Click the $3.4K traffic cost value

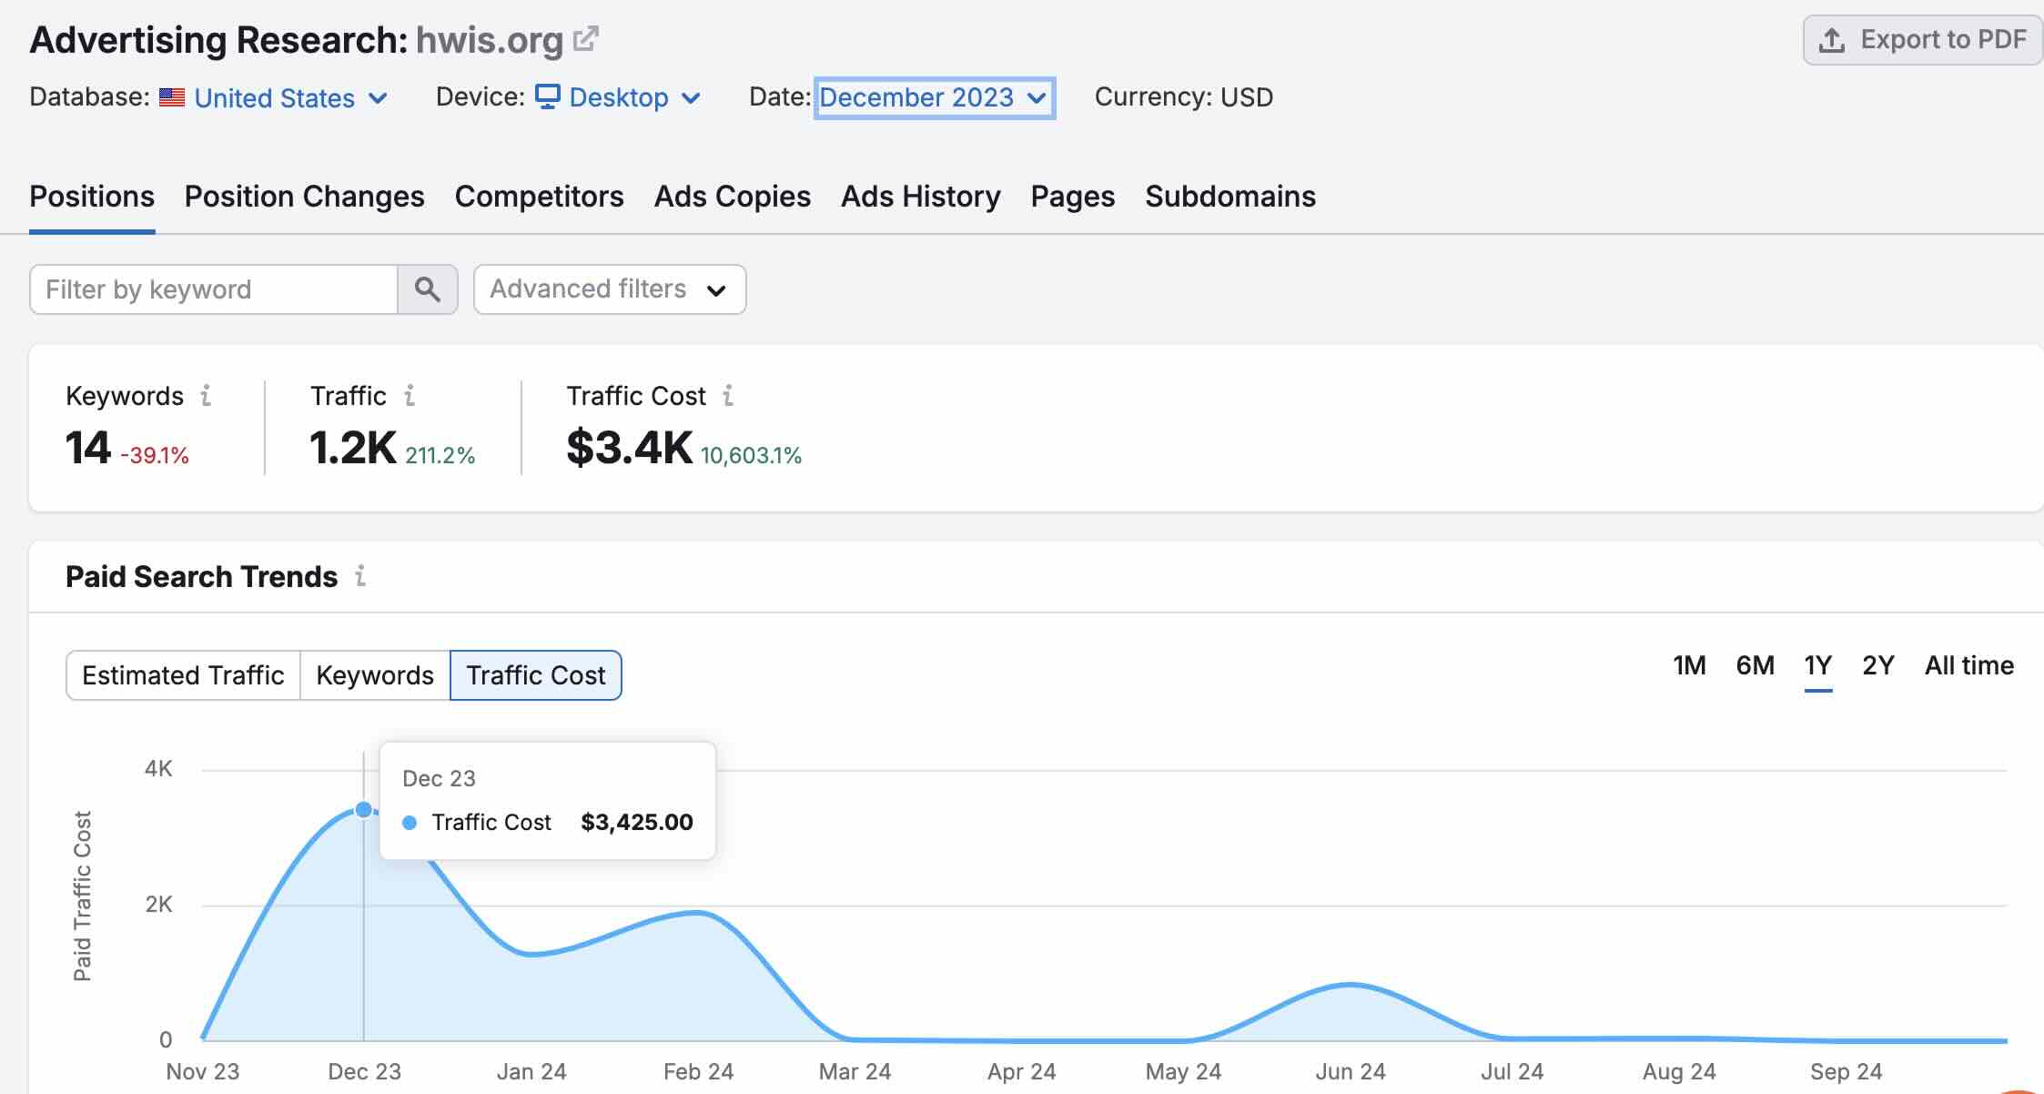tap(629, 448)
